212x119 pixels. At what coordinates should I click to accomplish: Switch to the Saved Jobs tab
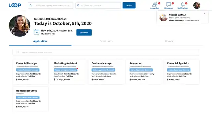tap(106, 41)
